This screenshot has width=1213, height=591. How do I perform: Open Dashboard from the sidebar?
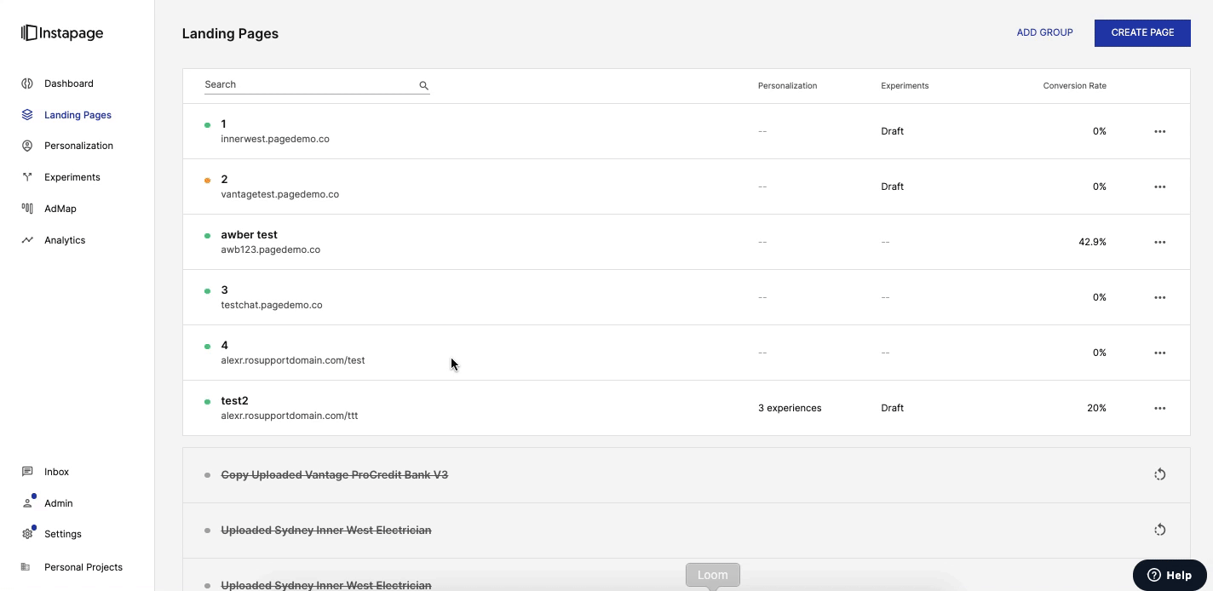[69, 83]
